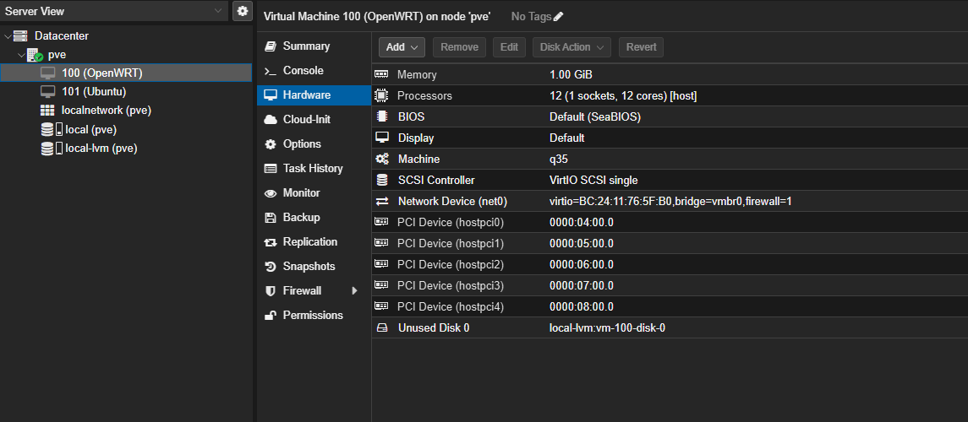Click the Network Device (net0) icon
Viewport: 968px width, 422px height.
[381, 201]
